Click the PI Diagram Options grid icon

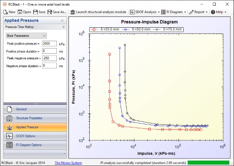click(10, 145)
